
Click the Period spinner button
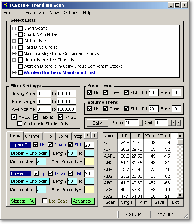(x=140, y=123)
